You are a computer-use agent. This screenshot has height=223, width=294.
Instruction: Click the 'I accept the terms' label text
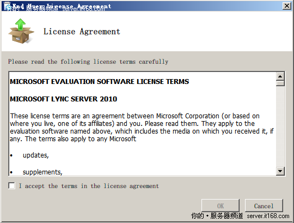click(89, 186)
